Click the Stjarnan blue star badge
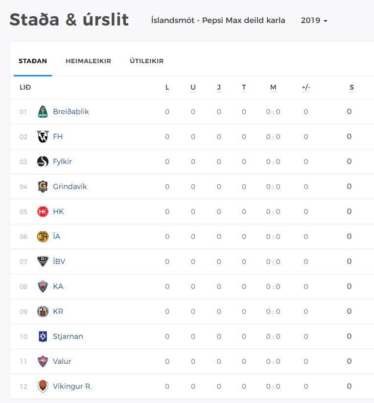Image resolution: width=374 pixels, height=403 pixels. pyautogui.click(x=43, y=336)
